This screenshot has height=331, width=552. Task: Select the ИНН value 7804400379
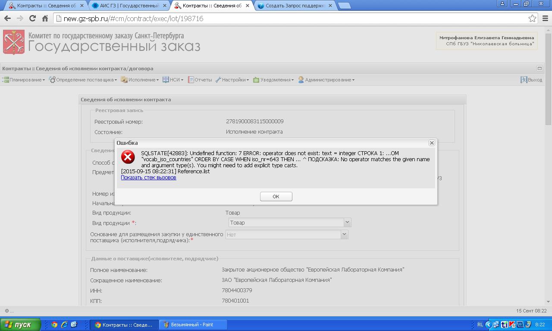pyautogui.click(x=237, y=290)
